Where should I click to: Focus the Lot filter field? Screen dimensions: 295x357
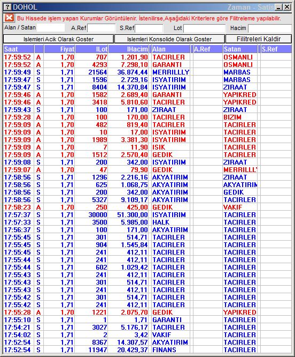(x=205, y=28)
